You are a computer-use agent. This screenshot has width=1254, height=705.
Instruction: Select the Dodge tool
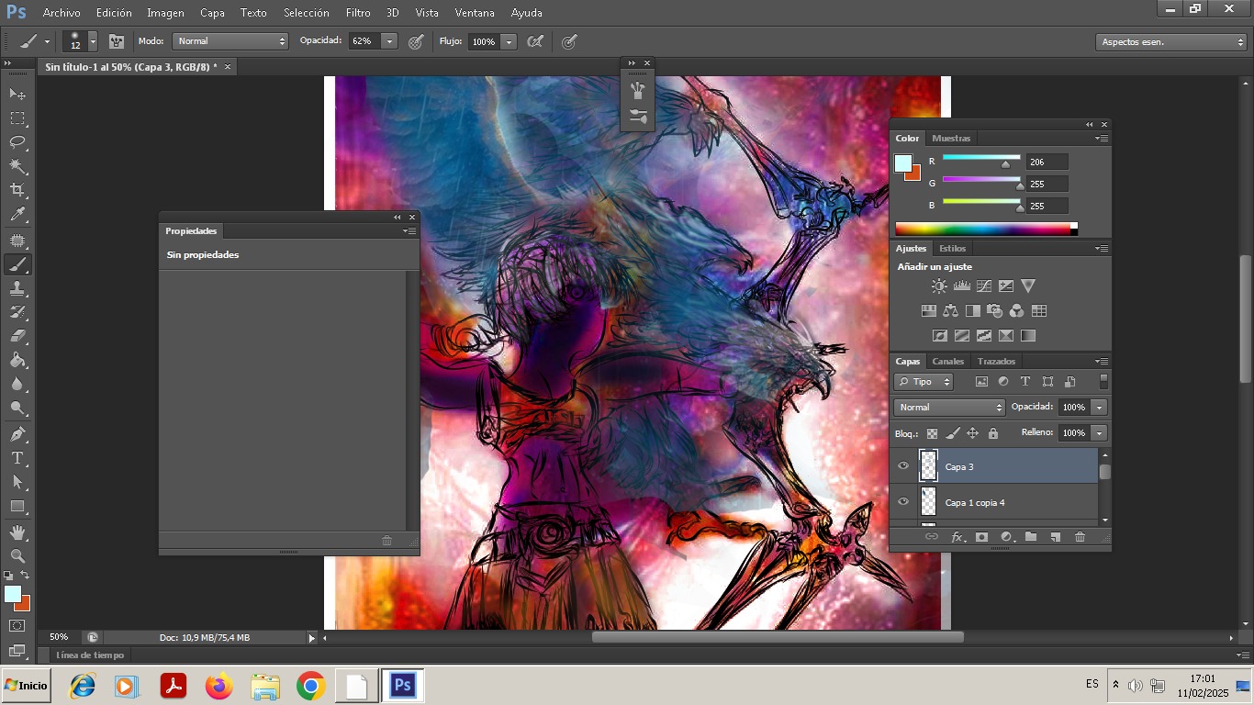[17, 408]
